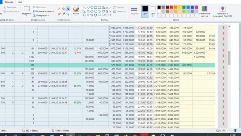
Task: Click Изменить с помощью Paint 3D
Action: pos(222,11)
